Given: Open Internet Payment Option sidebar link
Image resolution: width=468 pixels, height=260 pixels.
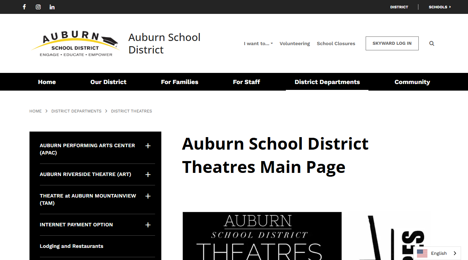Looking at the screenshot, I should pyautogui.click(x=76, y=225).
